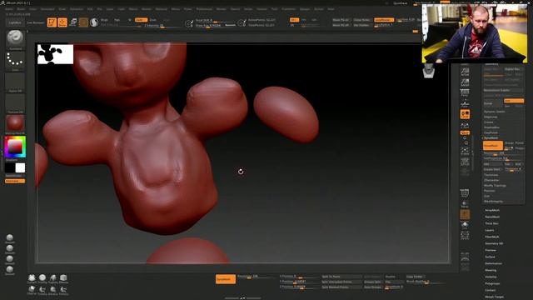Open the Alpha menu

[x=9, y=9]
